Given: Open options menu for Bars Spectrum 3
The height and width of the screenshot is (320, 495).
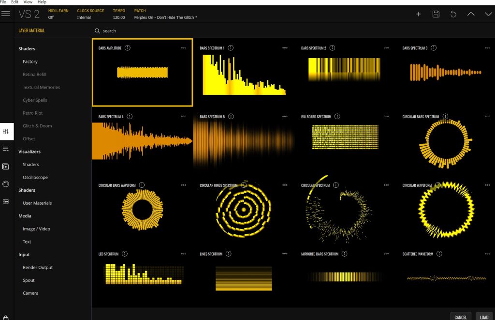Looking at the screenshot, I should coord(487,48).
